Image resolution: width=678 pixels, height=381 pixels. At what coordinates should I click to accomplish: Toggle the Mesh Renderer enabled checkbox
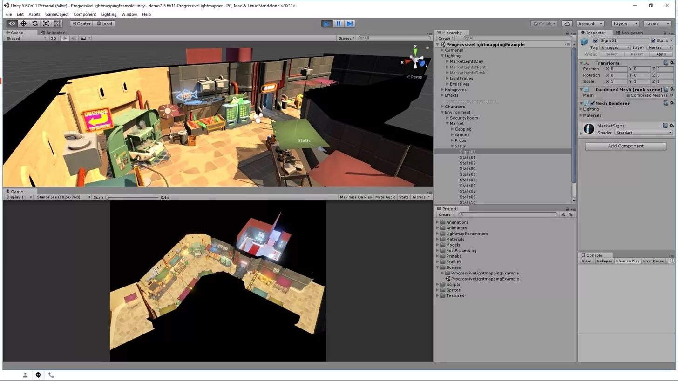(592, 103)
